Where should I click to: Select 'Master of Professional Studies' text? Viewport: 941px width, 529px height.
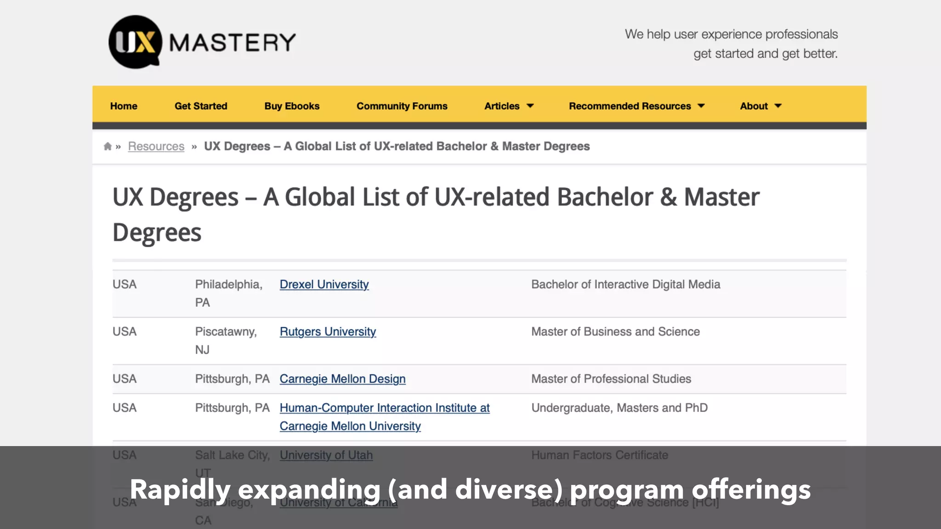(x=611, y=379)
